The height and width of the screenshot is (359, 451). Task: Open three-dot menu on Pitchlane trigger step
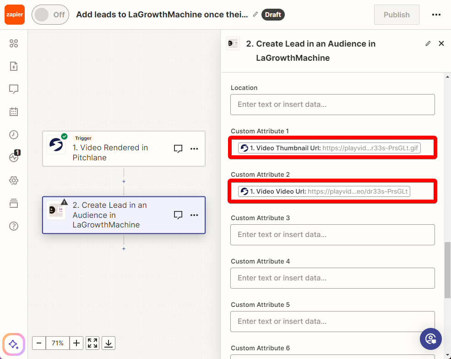(x=194, y=148)
